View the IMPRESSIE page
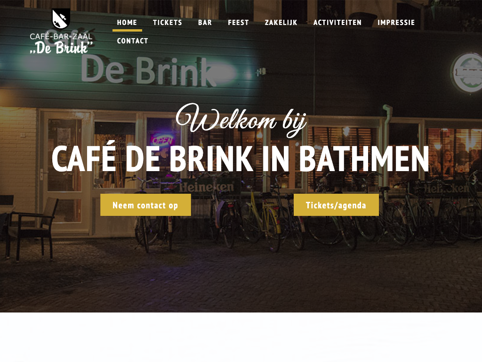This screenshot has height=362, width=482. tap(396, 23)
